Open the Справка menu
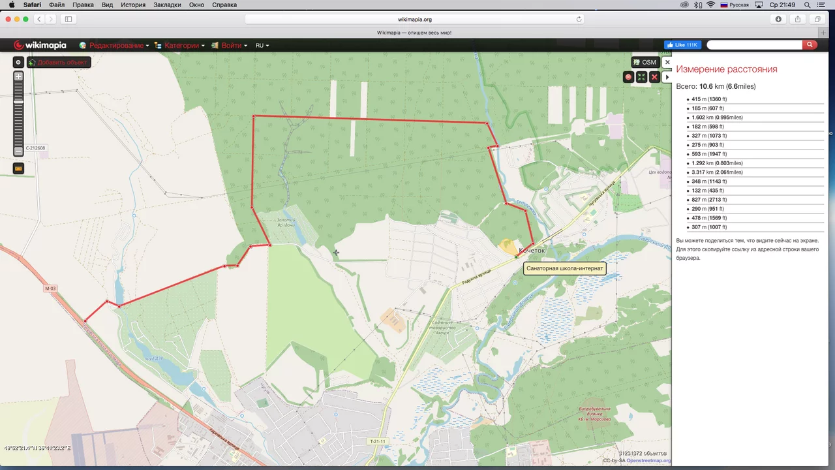Screen dimensions: 835x470 [x=224, y=5]
